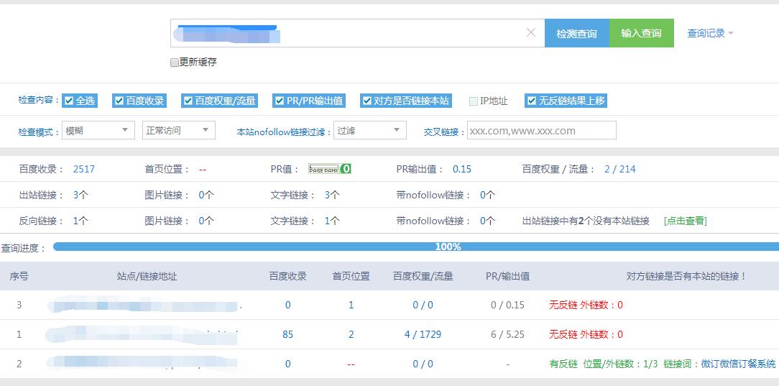Image resolution: width=779 pixels, height=386 pixels.
Task: Click the clear (X) icon in search box
Action: tap(531, 32)
